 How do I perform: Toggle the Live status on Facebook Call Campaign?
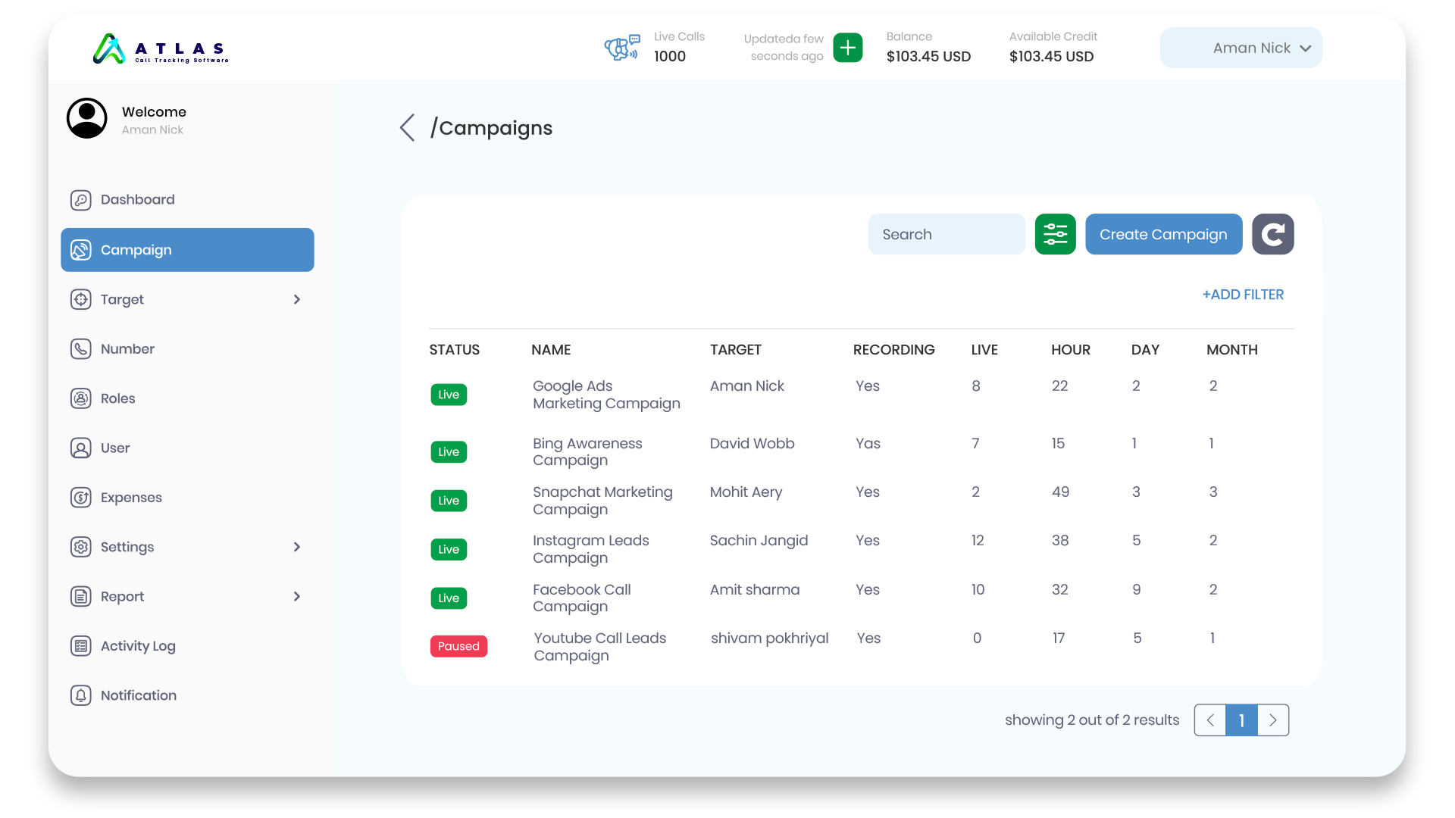point(448,598)
